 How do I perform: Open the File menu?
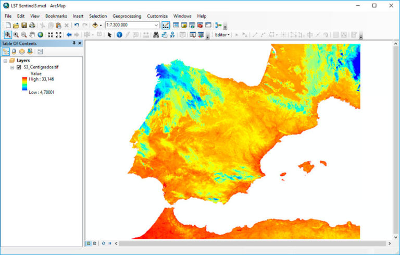8,16
